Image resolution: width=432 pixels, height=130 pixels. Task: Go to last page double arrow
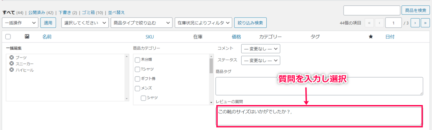(425, 23)
